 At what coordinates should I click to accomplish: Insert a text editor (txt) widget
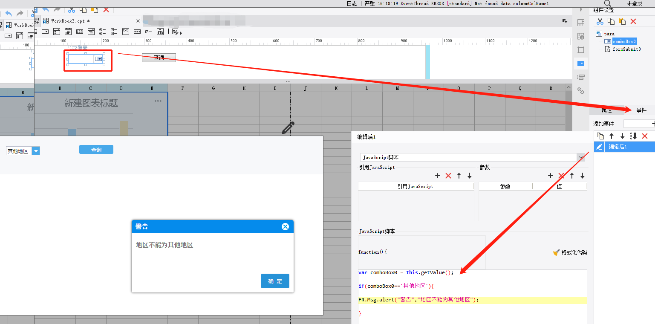(126, 31)
